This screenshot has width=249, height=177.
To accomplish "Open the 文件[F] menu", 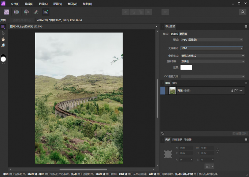I will tap(15, 4).
